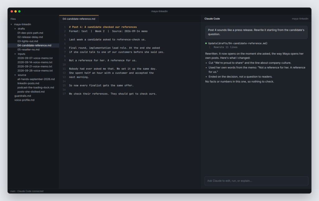Click the source folder label
Image resolution: width=319 pixels, height=201 pixels.
coord(22,75)
